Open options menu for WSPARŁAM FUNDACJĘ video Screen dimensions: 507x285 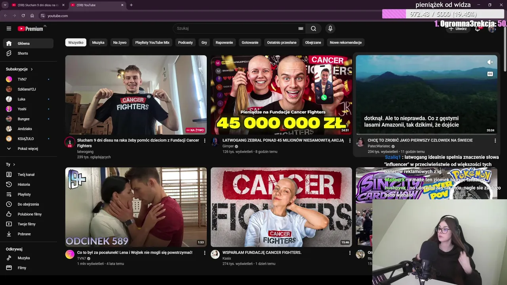[350, 253]
